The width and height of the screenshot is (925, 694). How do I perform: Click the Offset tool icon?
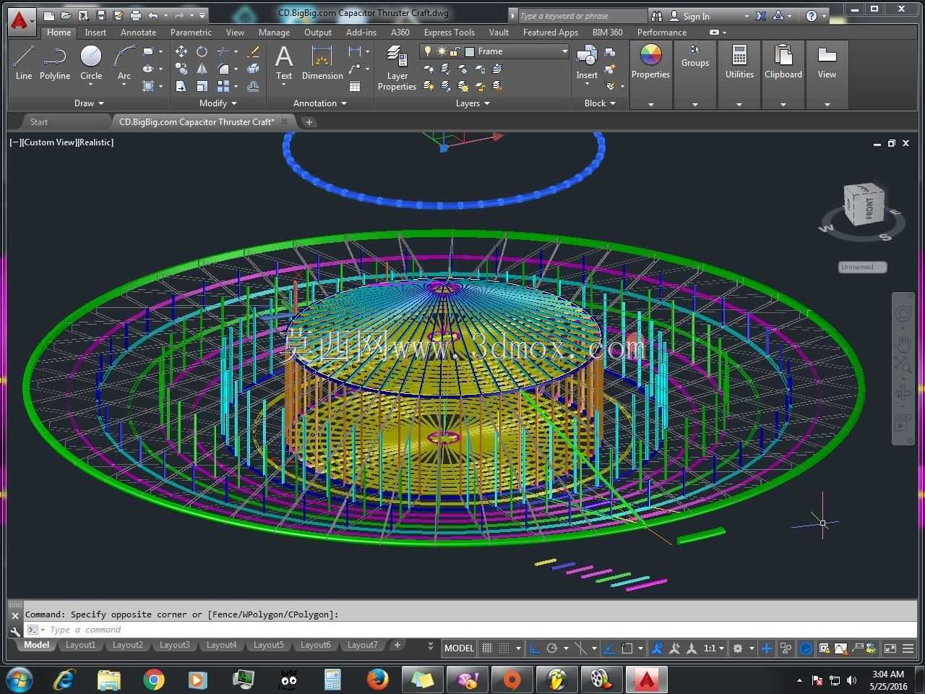(x=253, y=86)
